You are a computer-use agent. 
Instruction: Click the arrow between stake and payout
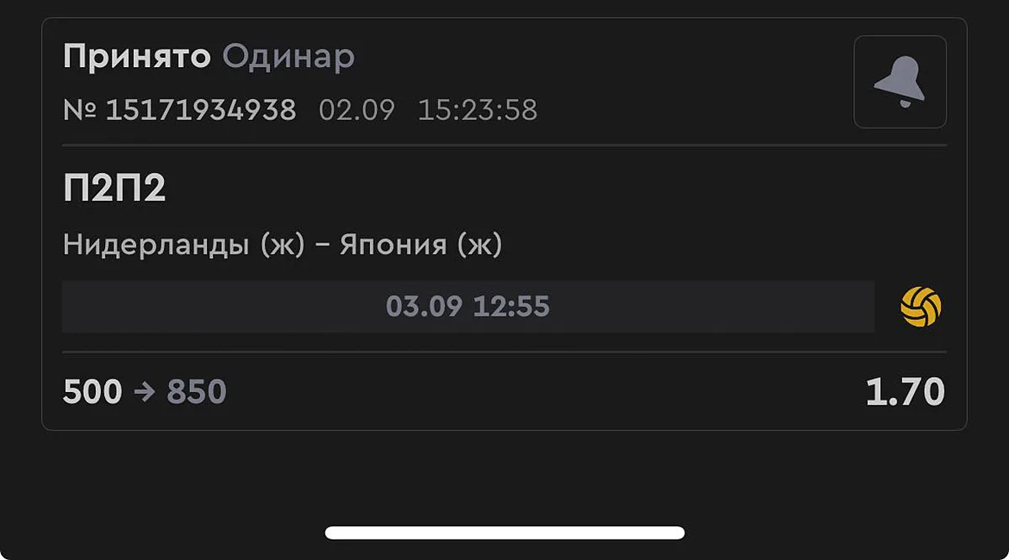pos(145,392)
